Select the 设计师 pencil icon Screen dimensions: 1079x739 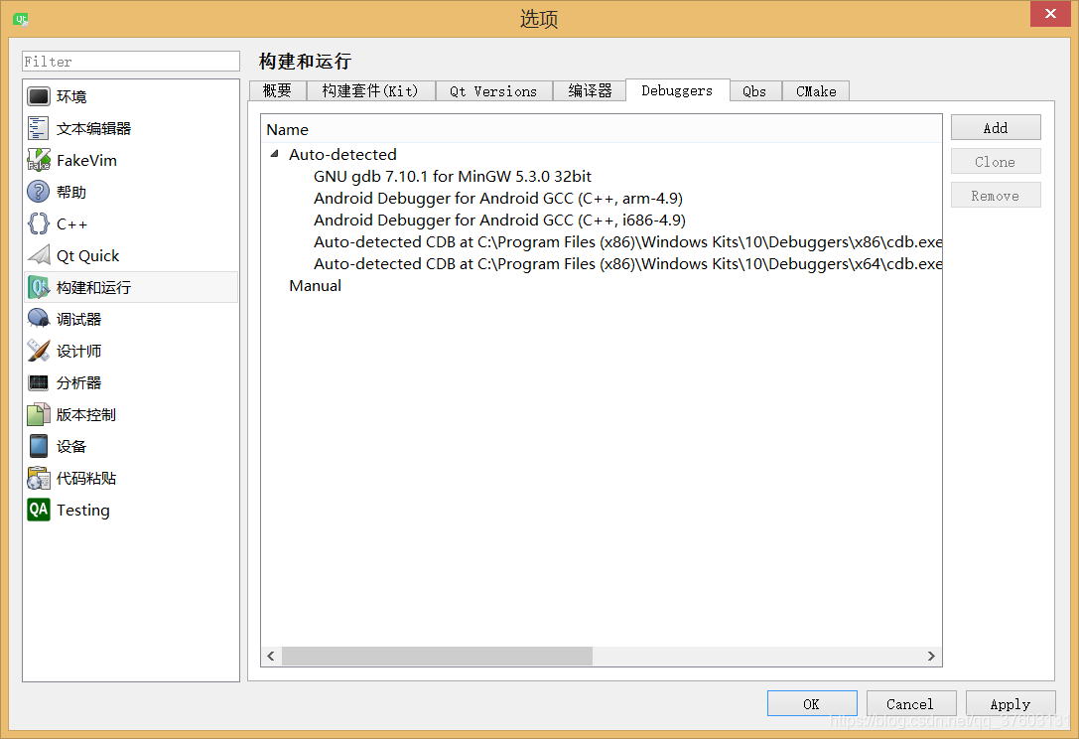pos(39,351)
